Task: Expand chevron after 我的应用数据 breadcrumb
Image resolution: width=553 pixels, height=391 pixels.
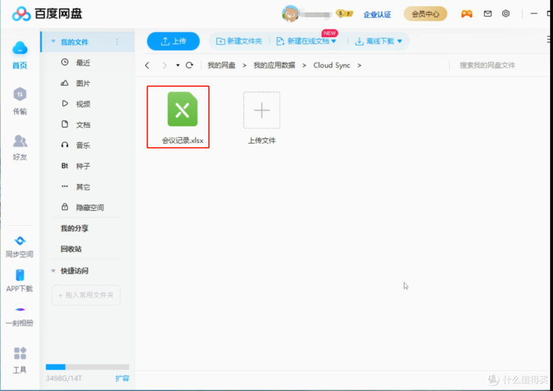Action: tap(304, 65)
